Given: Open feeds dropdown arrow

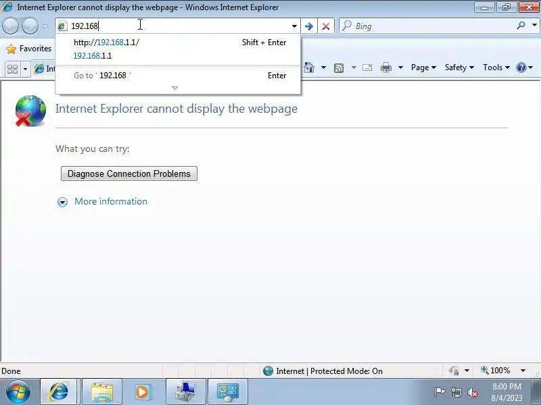Looking at the screenshot, I should (x=354, y=67).
